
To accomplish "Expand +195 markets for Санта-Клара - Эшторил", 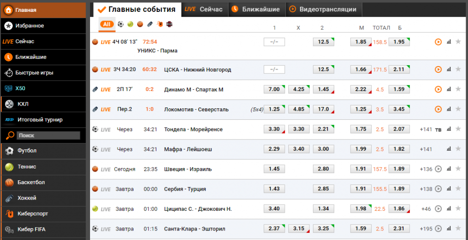I will (x=425, y=229).
